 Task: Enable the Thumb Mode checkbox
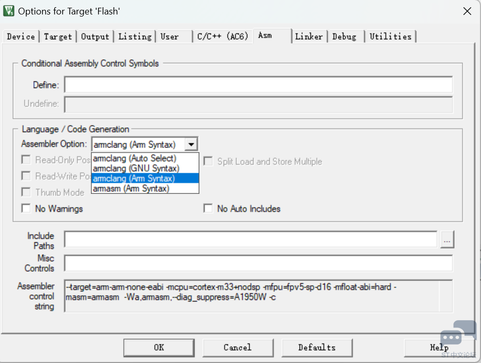[x=26, y=192]
